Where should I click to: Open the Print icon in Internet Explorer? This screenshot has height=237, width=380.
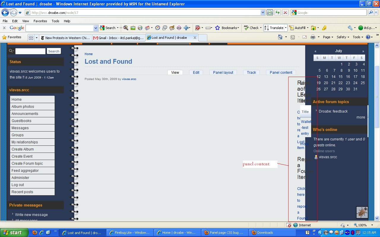coord(313,37)
